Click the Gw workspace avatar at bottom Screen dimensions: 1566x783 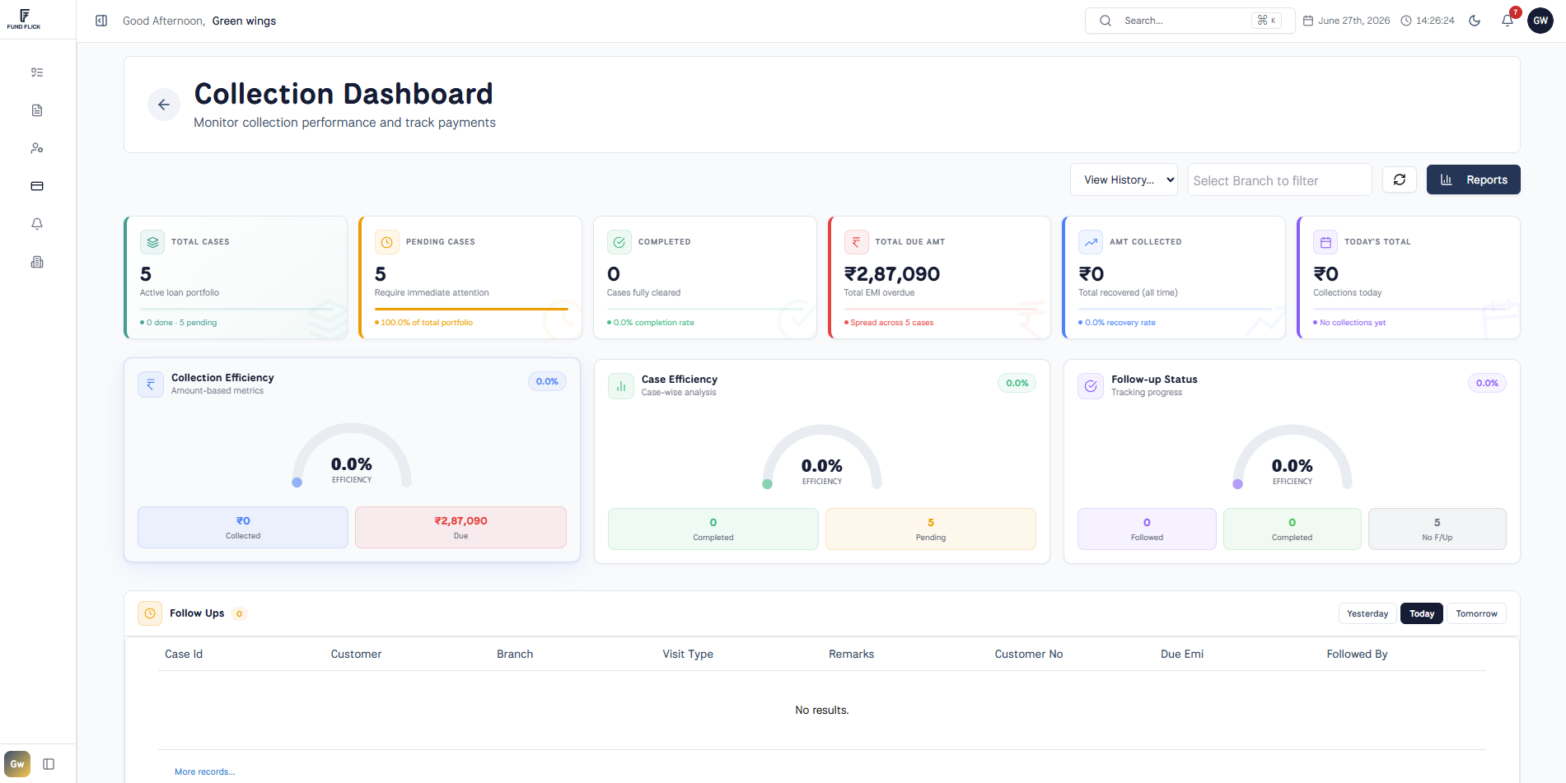17,764
